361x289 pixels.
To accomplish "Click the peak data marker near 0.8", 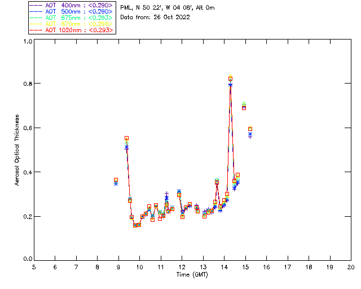I will click(230, 79).
